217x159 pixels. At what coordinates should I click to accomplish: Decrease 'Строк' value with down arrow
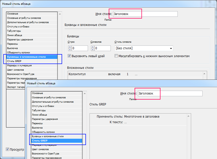[70, 50]
